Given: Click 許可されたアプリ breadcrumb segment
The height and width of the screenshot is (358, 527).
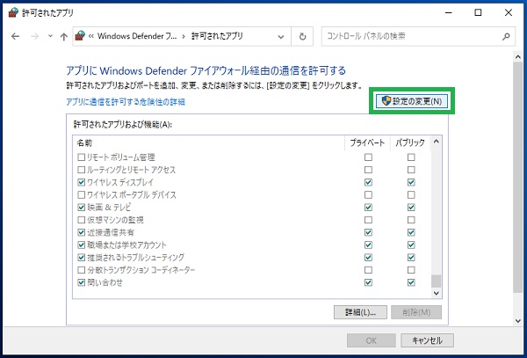Looking at the screenshot, I should tap(217, 36).
